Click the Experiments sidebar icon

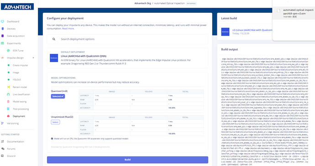2,43
